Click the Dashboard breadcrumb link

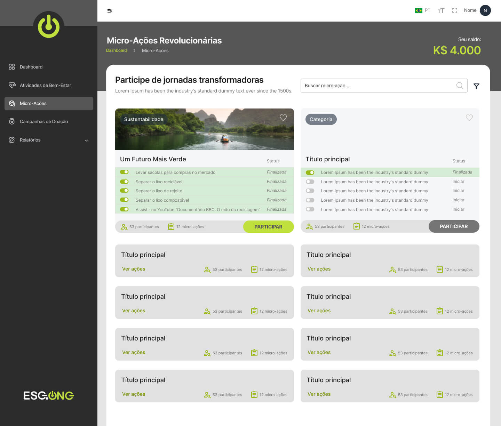(116, 50)
